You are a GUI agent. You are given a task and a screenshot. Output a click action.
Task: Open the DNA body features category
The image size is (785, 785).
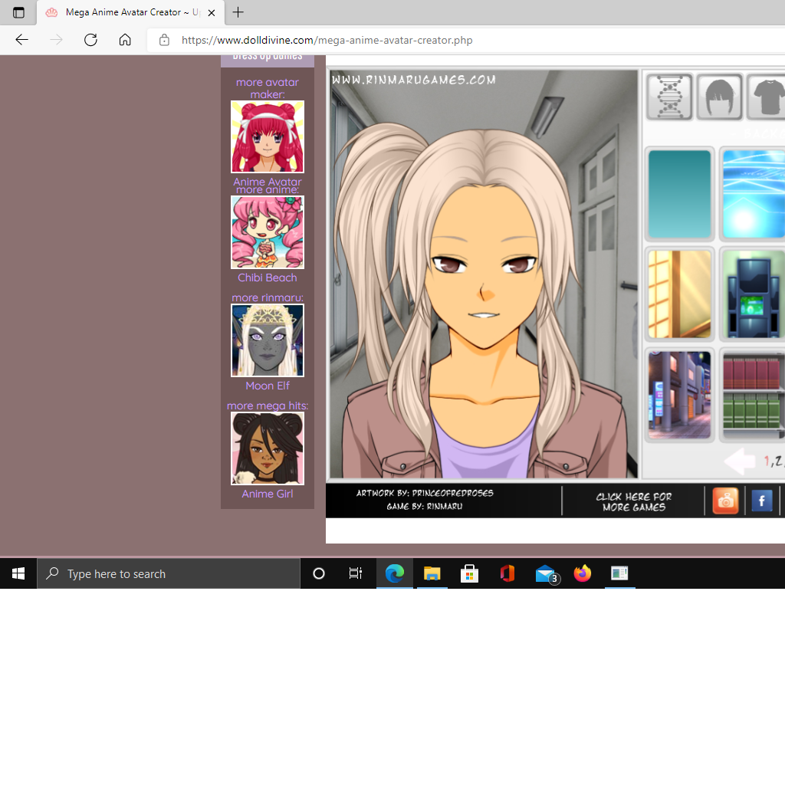669,97
